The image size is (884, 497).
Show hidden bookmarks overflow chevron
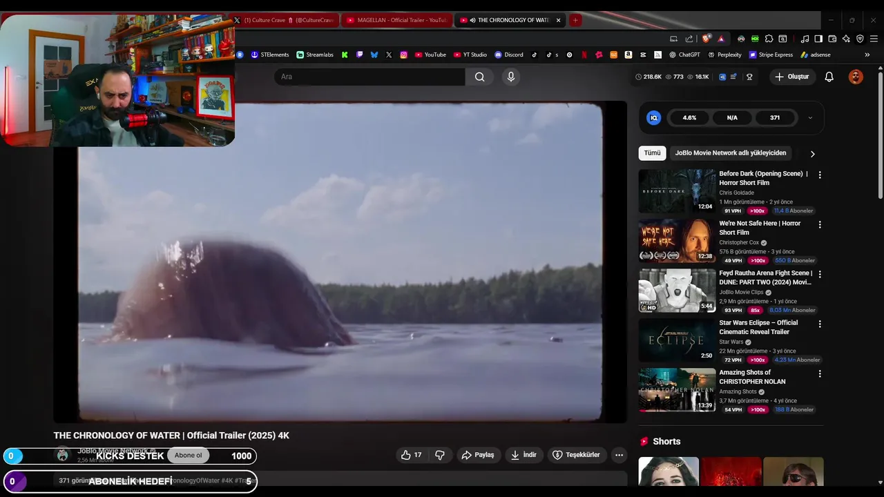click(867, 55)
